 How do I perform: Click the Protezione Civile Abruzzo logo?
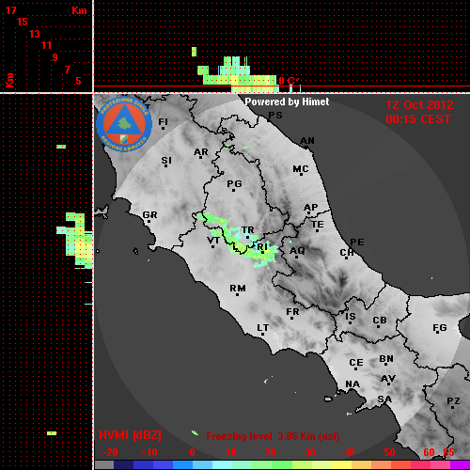124,124
